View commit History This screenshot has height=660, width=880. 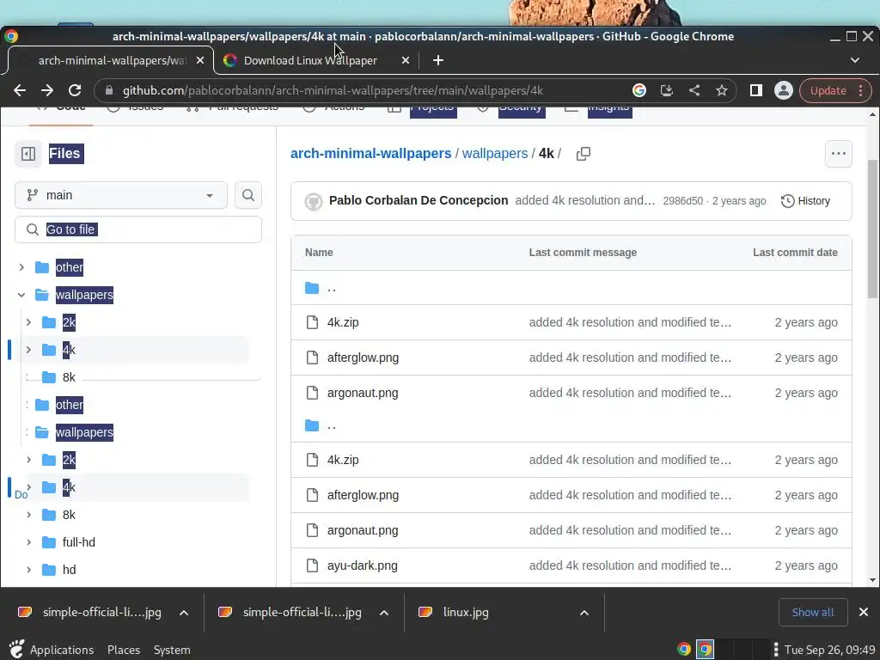(x=805, y=201)
